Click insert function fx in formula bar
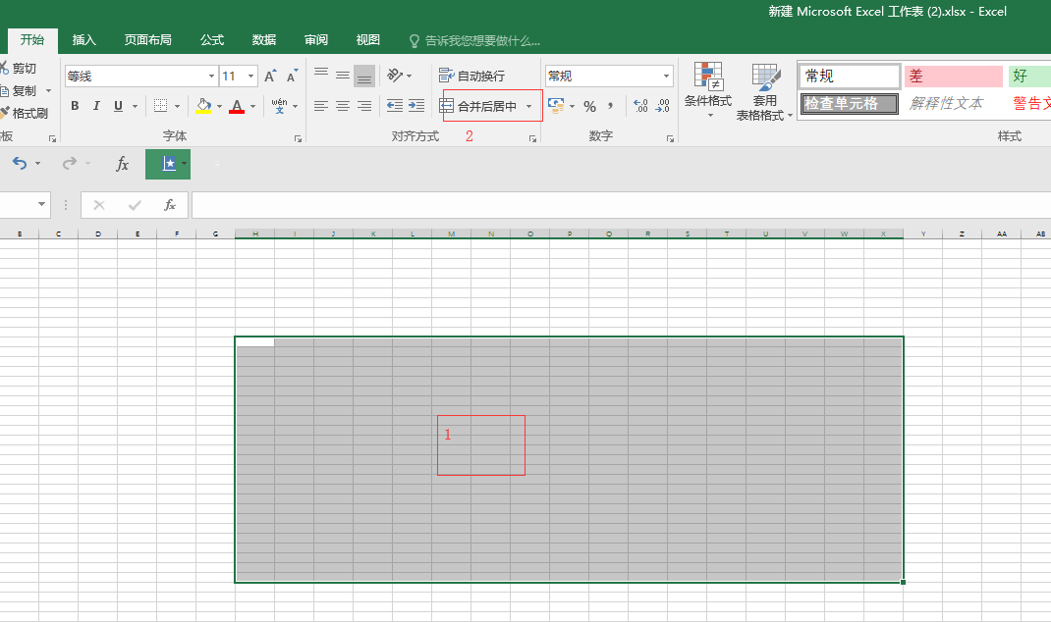 [x=170, y=205]
